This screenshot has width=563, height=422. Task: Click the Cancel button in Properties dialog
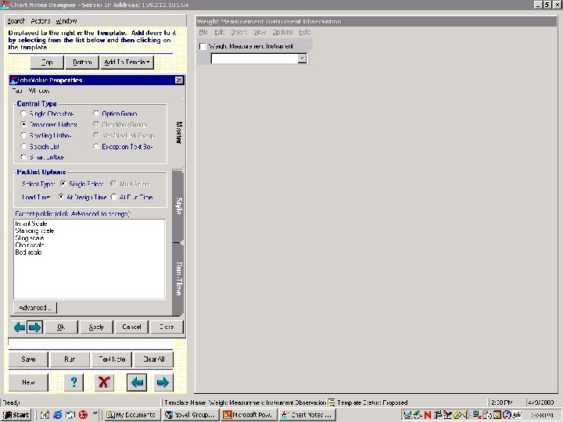point(131,327)
